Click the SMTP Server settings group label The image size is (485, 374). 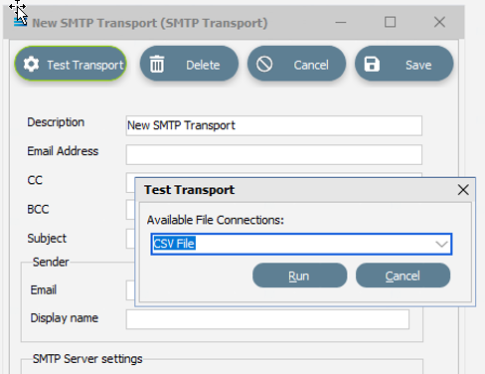(87, 359)
